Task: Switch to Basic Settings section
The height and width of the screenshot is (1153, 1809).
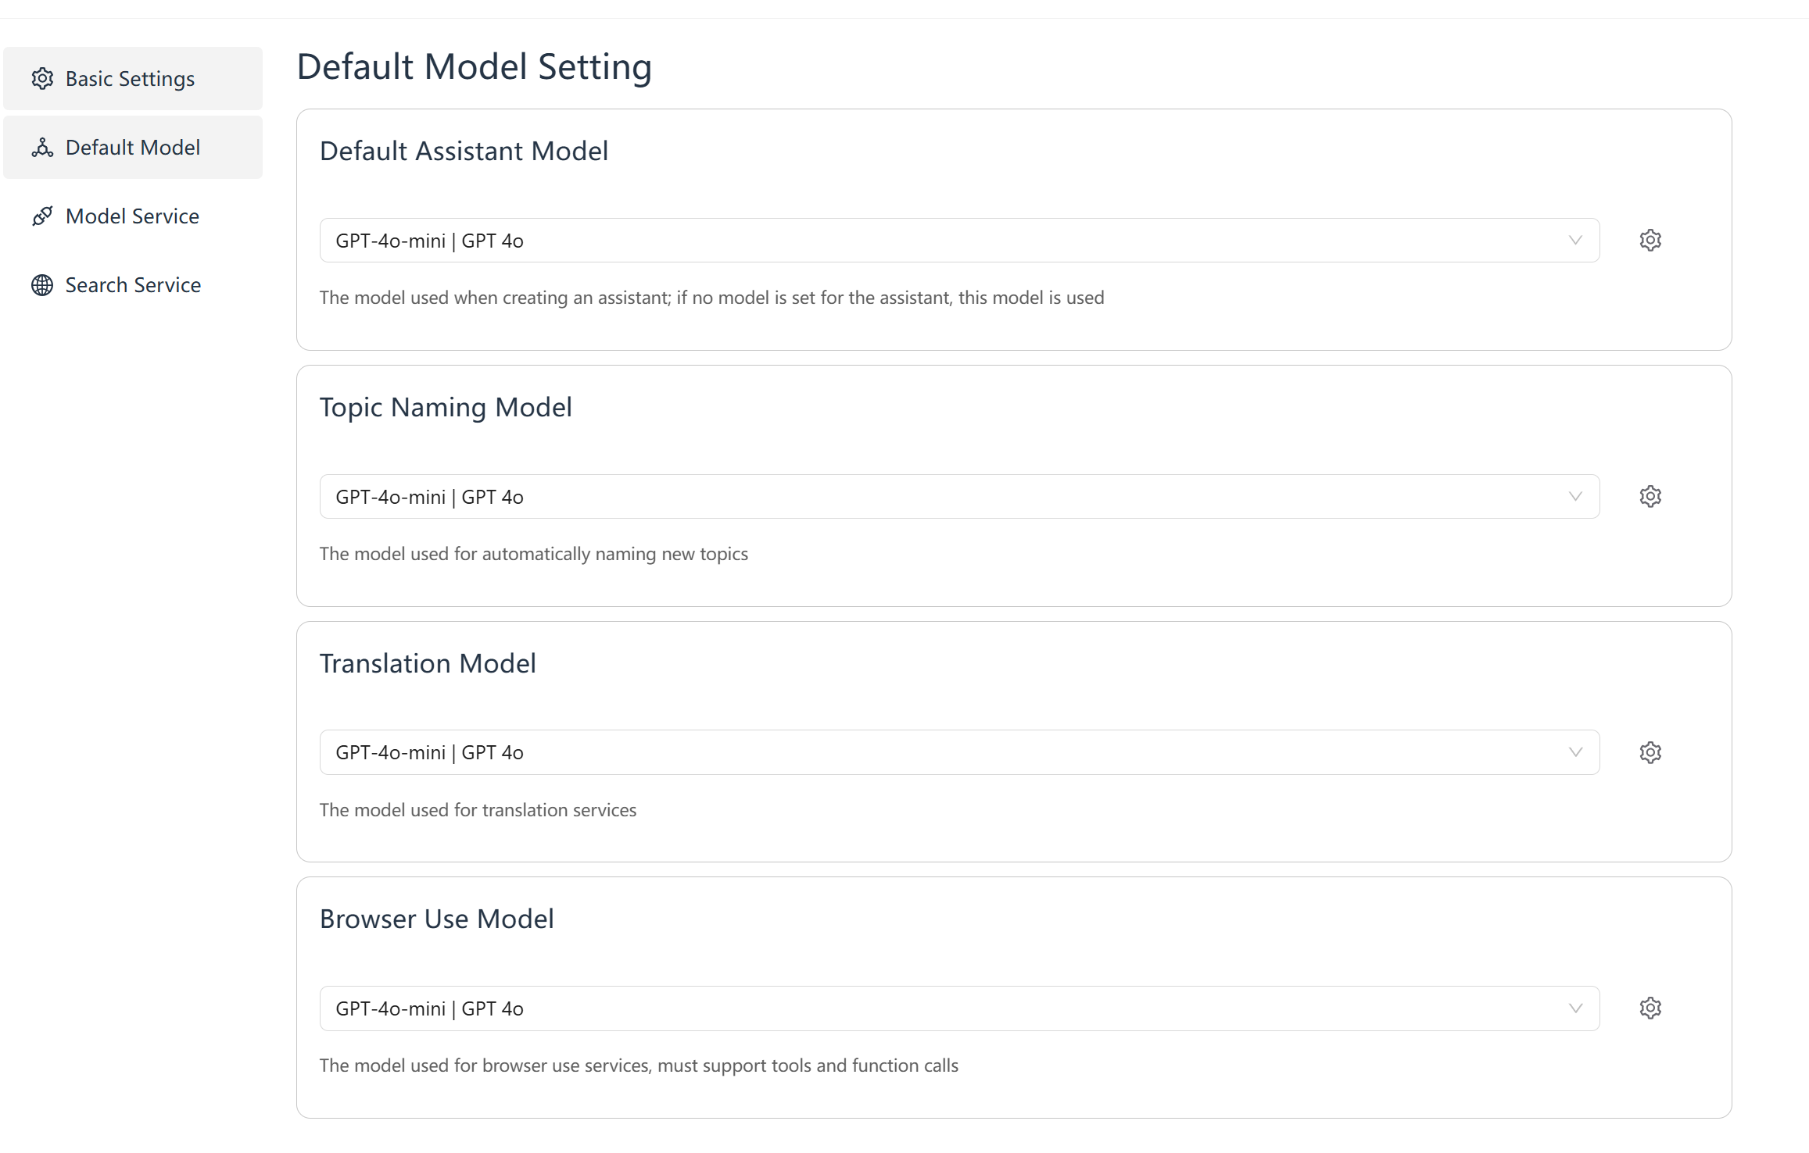Action: point(133,78)
